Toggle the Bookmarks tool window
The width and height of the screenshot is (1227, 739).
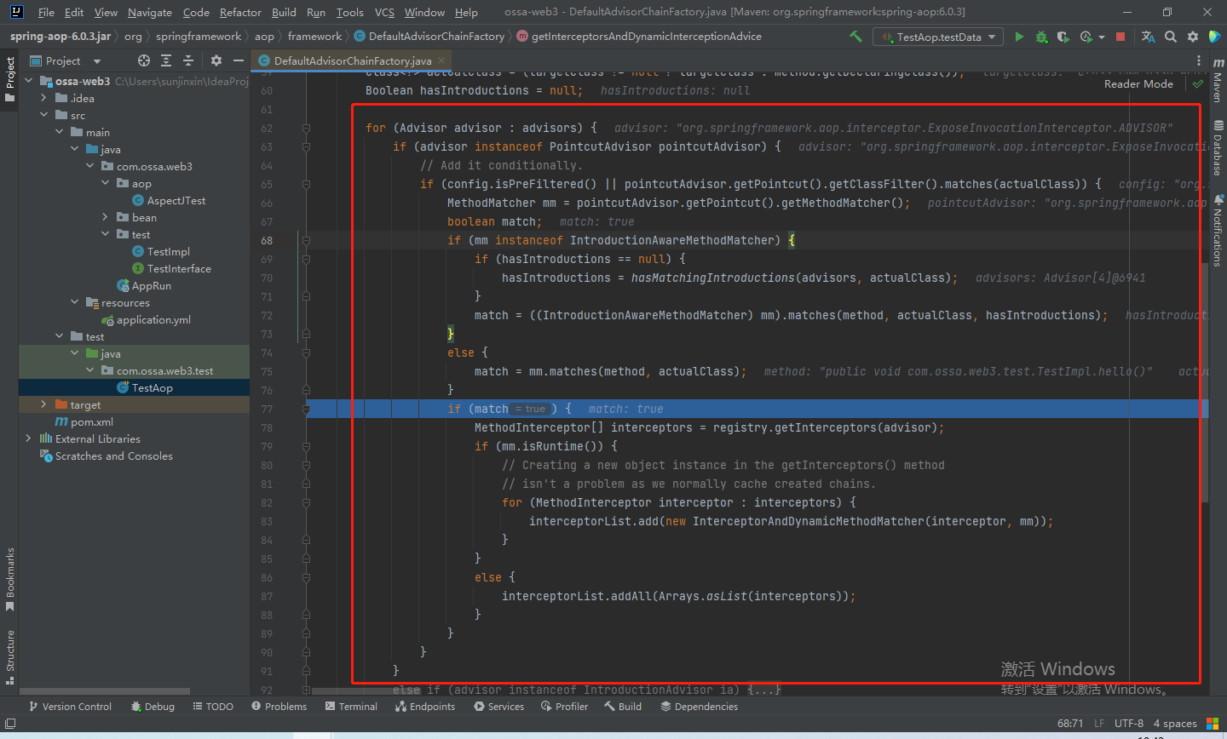10,579
